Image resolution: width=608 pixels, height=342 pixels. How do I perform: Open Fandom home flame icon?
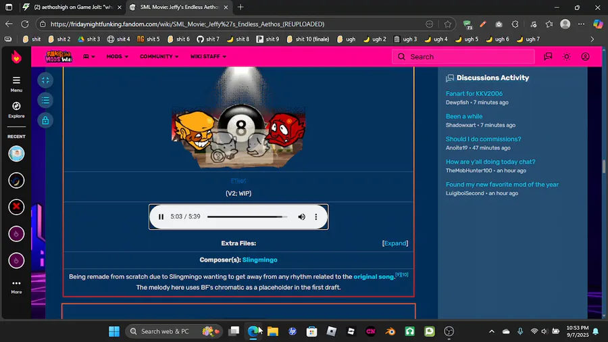16,57
